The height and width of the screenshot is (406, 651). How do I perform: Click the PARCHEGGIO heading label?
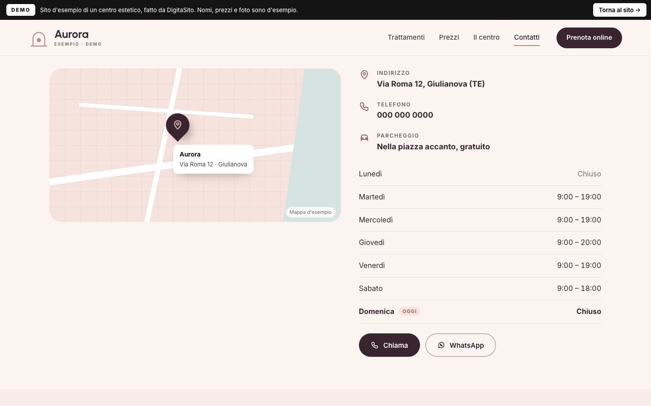click(398, 136)
